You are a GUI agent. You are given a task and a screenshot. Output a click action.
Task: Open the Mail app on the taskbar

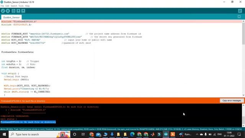click(99, 135)
